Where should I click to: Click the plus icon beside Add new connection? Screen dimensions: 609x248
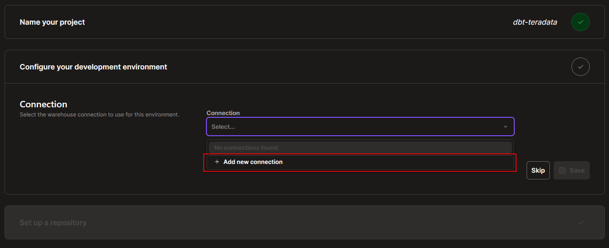[217, 162]
